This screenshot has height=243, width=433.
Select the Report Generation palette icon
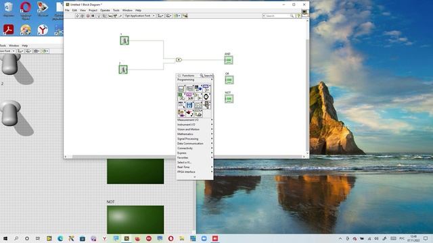click(198, 113)
